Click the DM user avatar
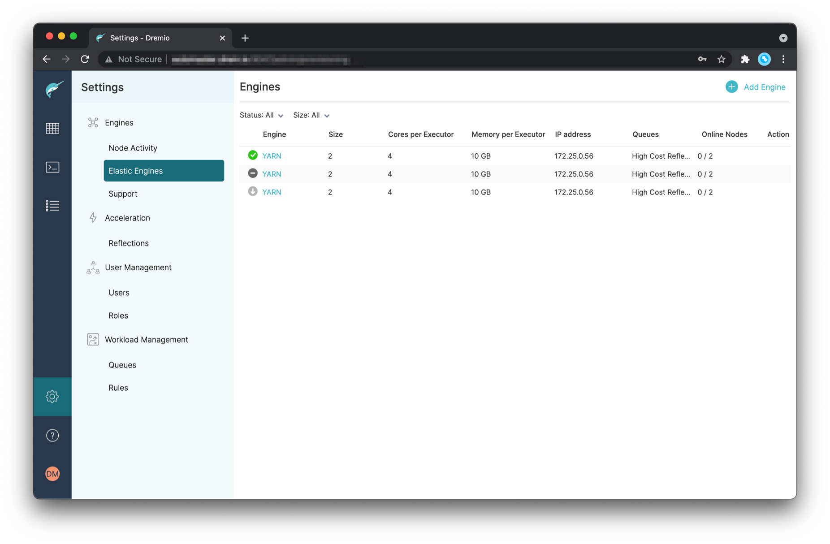This screenshot has width=830, height=544. point(52,474)
